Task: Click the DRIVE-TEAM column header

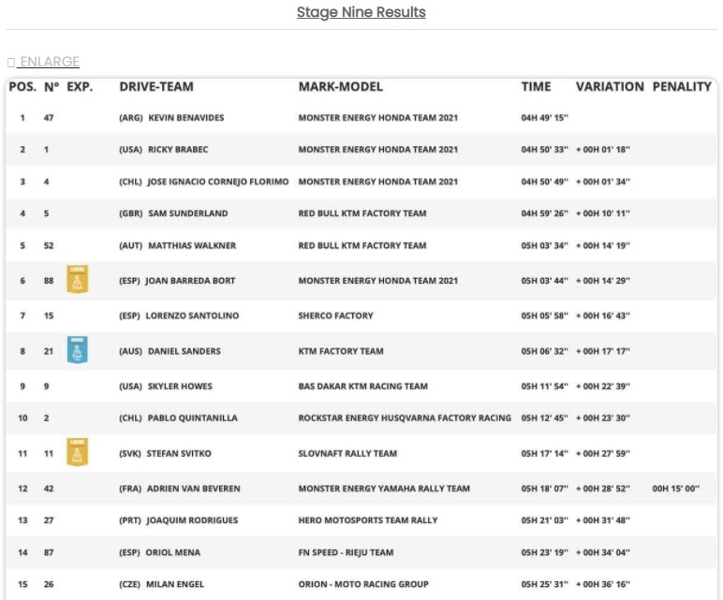Action: pyautogui.click(x=156, y=87)
